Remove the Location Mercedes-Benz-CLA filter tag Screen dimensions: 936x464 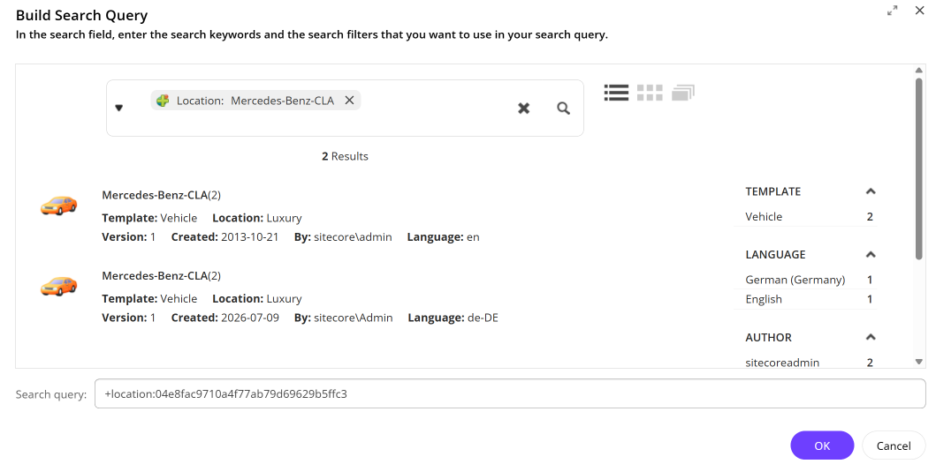(350, 100)
